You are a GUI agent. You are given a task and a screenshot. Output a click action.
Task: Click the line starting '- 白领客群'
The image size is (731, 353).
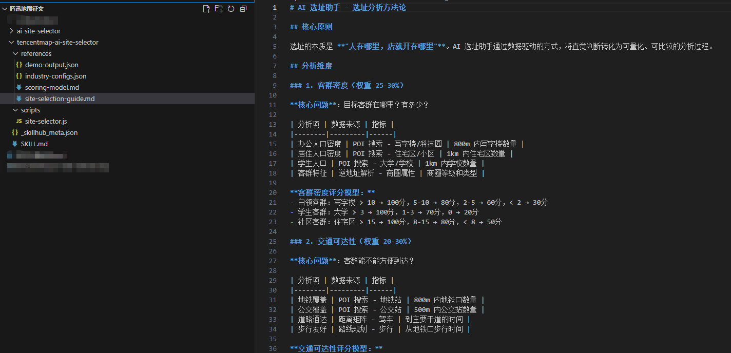(419, 203)
